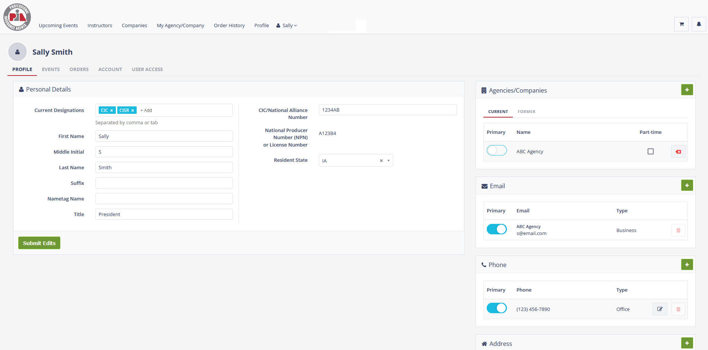The height and width of the screenshot is (350, 708).
Task: Remove ABC Agency from current agencies
Action: (x=678, y=152)
